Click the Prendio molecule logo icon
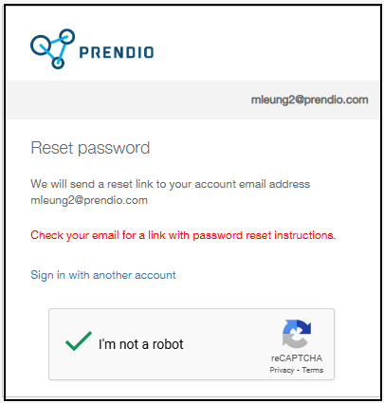 [x=52, y=48]
